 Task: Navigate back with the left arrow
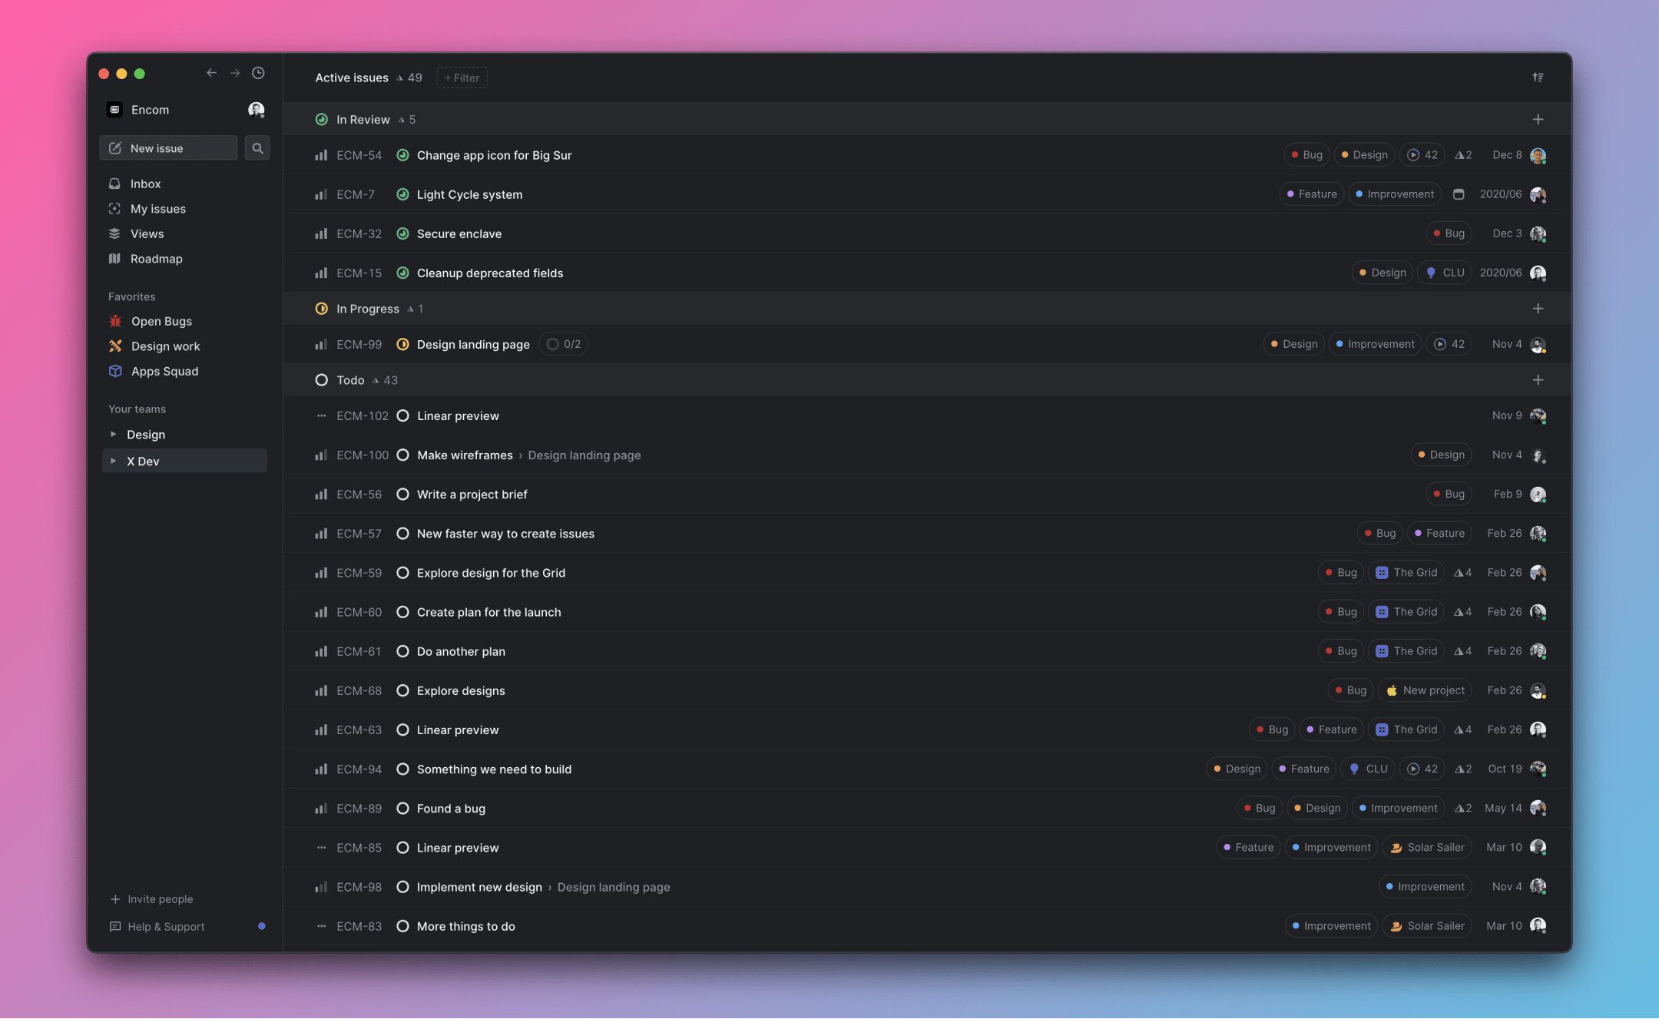[211, 73]
